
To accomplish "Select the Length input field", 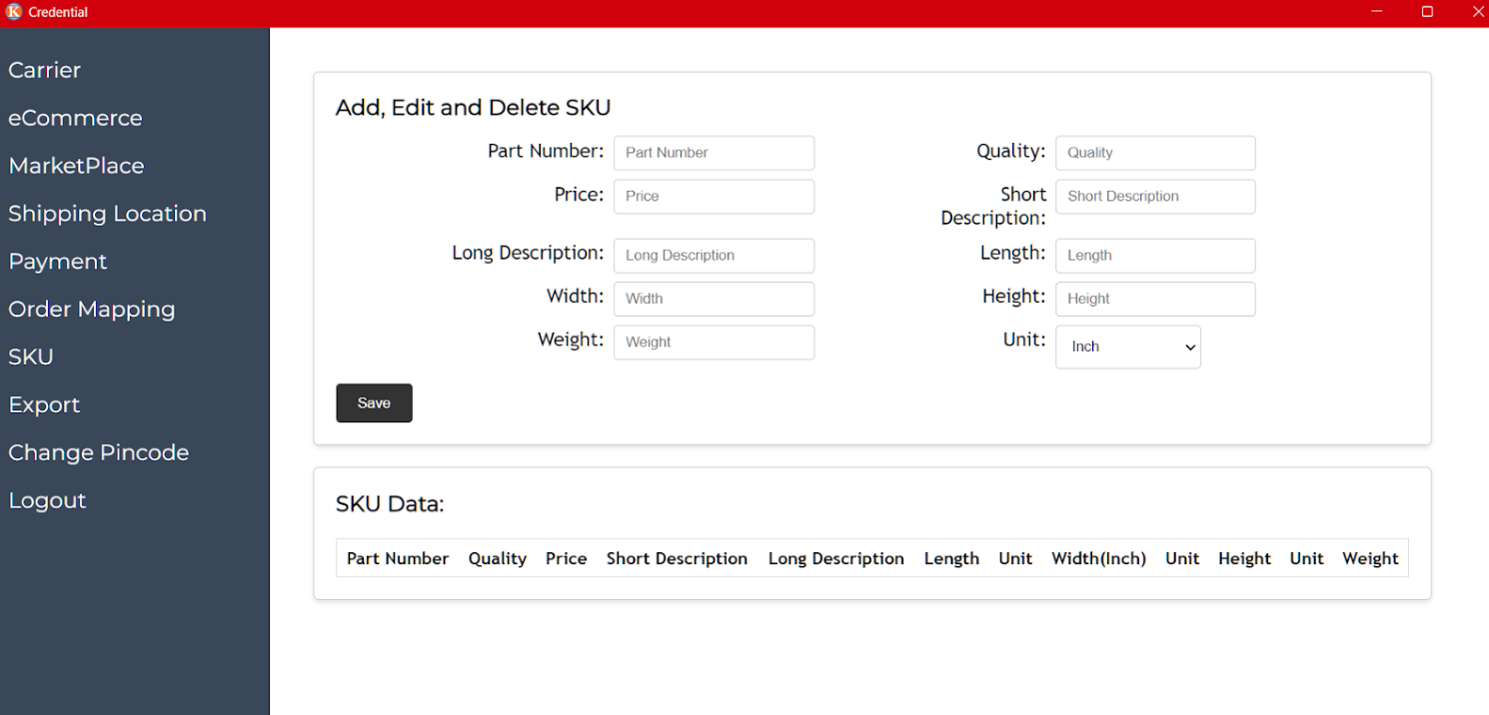I will [1155, 256].
